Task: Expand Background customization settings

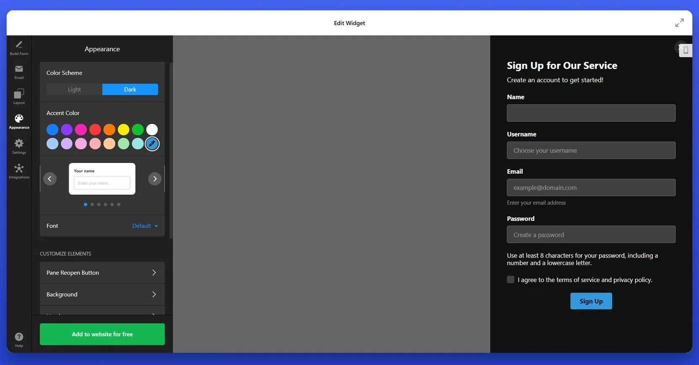Action: (102, 294)
